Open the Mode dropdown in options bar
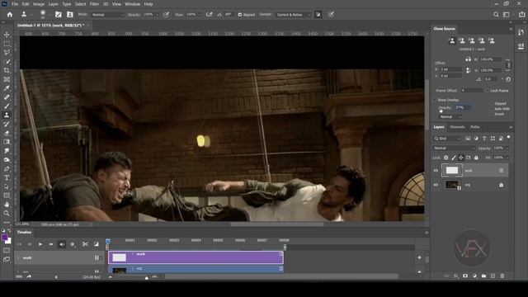The image size is (528, 297). click(x=108, y=15)
